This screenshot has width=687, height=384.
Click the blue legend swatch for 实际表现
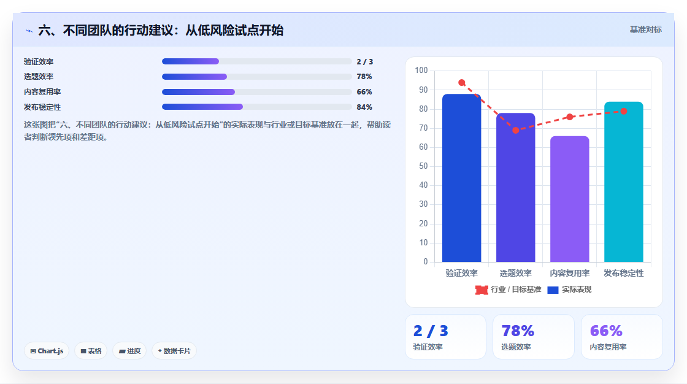click(x=553, y=290)
